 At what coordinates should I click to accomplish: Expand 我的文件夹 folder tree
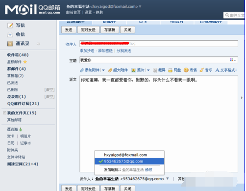[4, 113]
